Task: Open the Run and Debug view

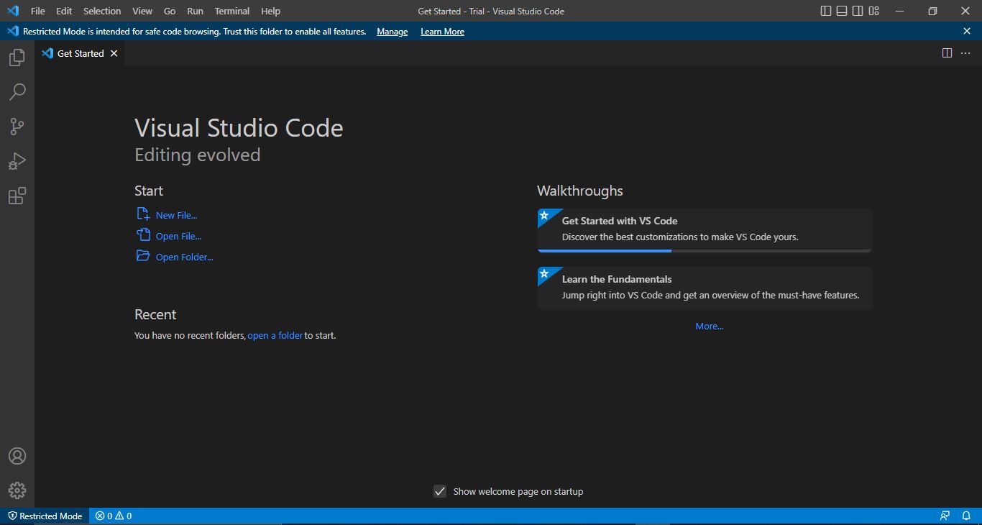Action: [17, 161]
